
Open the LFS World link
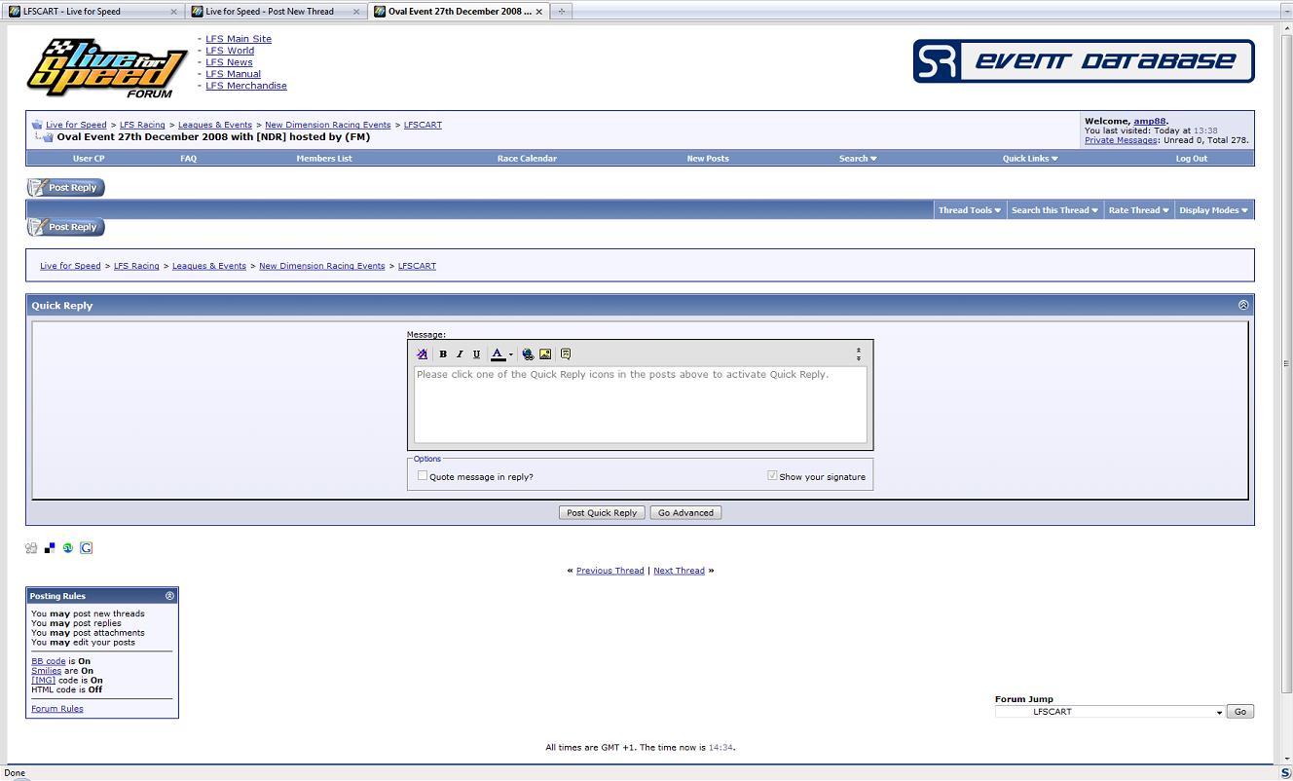pyautogui.click(x=230, y=51)
